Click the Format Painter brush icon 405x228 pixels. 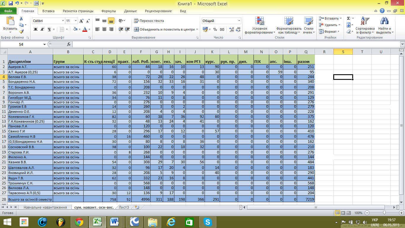[x=21, y=31]
